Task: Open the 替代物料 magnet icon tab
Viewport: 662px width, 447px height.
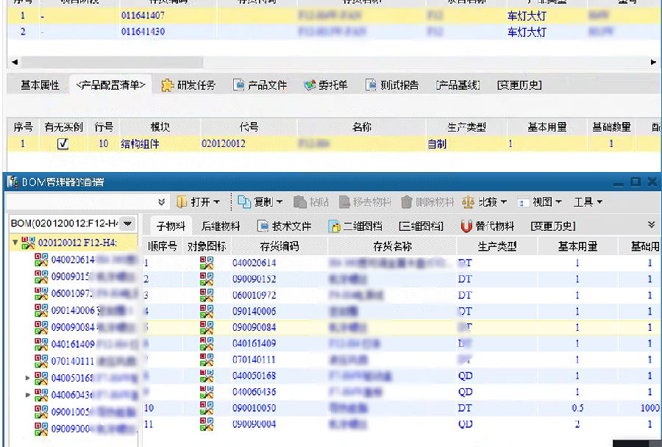Action: [x=466, y=226]
